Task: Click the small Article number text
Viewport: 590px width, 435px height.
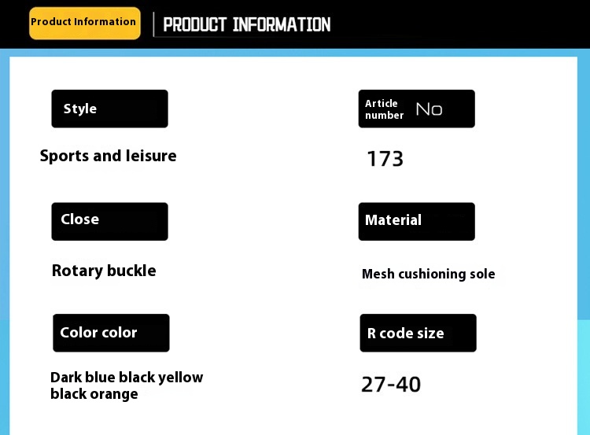Action: [384, 109]
